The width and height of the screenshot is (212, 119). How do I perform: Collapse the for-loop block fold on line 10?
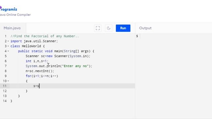click(x=8, y=81)
